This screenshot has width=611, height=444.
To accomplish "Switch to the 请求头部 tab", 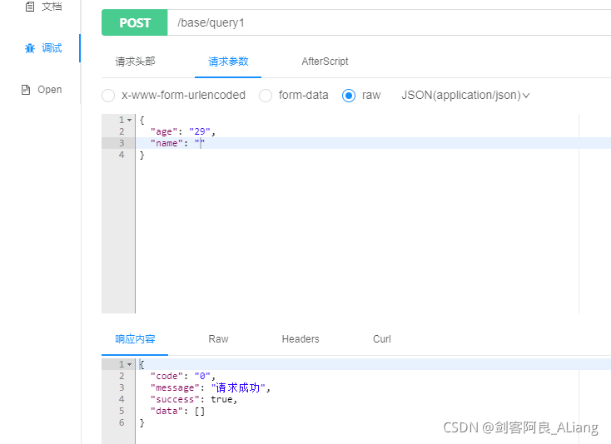I will (135, 62).
